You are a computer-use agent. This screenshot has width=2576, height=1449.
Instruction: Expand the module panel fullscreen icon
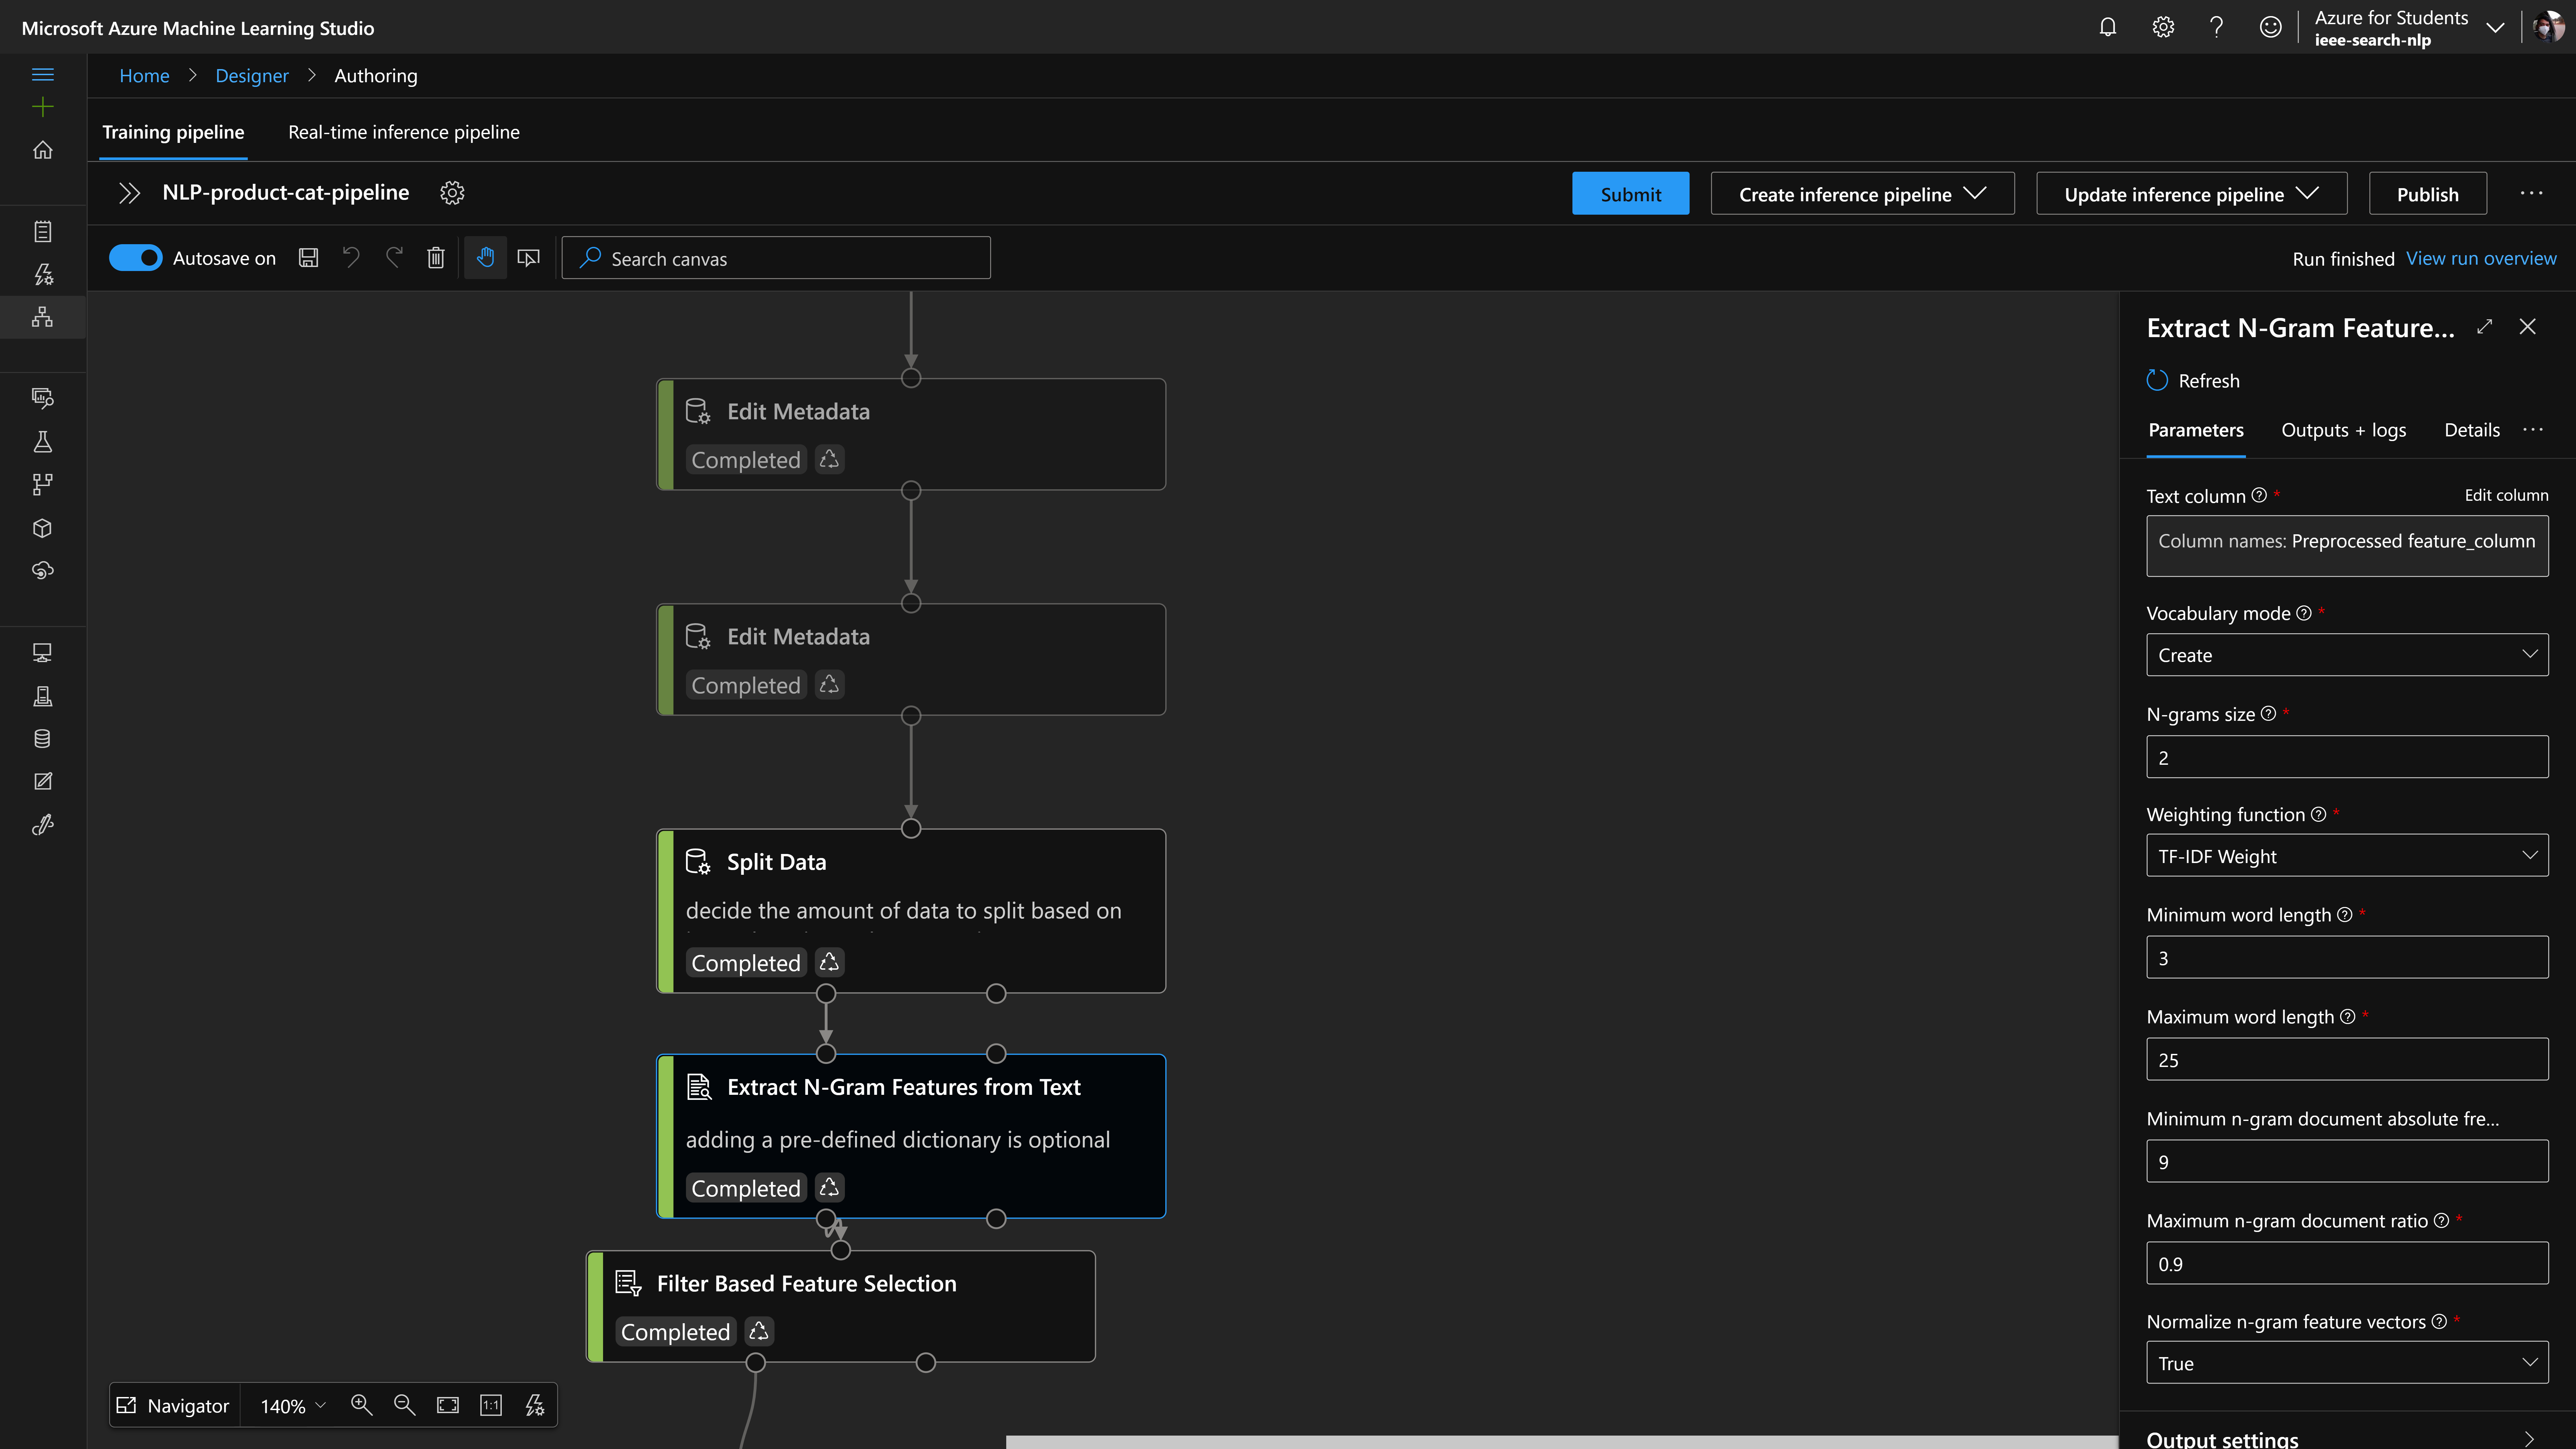pos(2484,327)
